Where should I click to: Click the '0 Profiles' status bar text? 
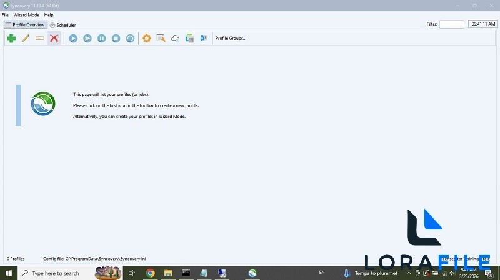tap(16, 259)
